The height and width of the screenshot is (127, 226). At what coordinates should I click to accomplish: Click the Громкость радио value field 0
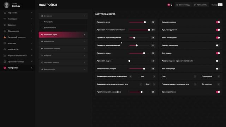point(153,61)
